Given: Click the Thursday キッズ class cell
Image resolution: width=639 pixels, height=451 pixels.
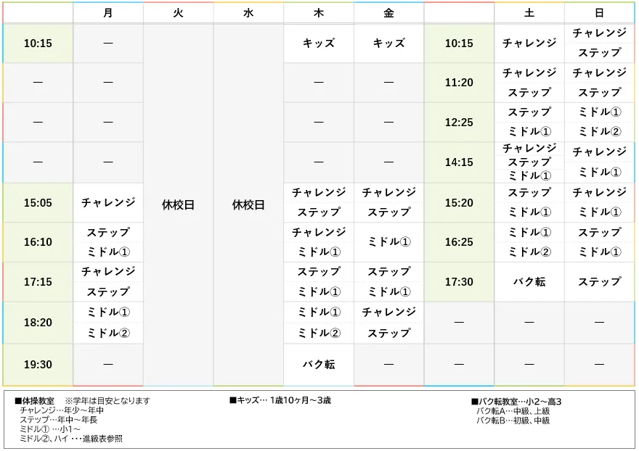Looking at the screenshot, I should tap(318, 44).
